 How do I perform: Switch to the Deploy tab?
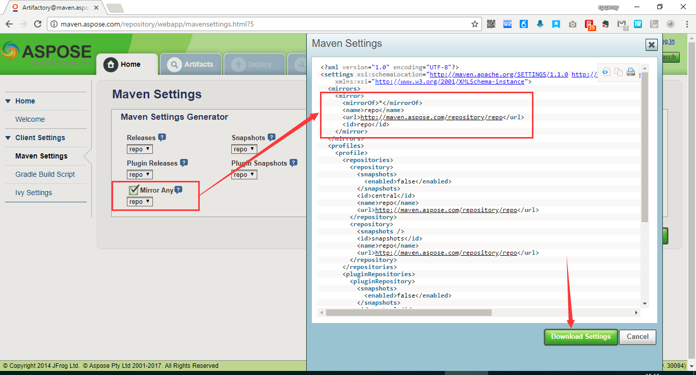click(254, 64)
